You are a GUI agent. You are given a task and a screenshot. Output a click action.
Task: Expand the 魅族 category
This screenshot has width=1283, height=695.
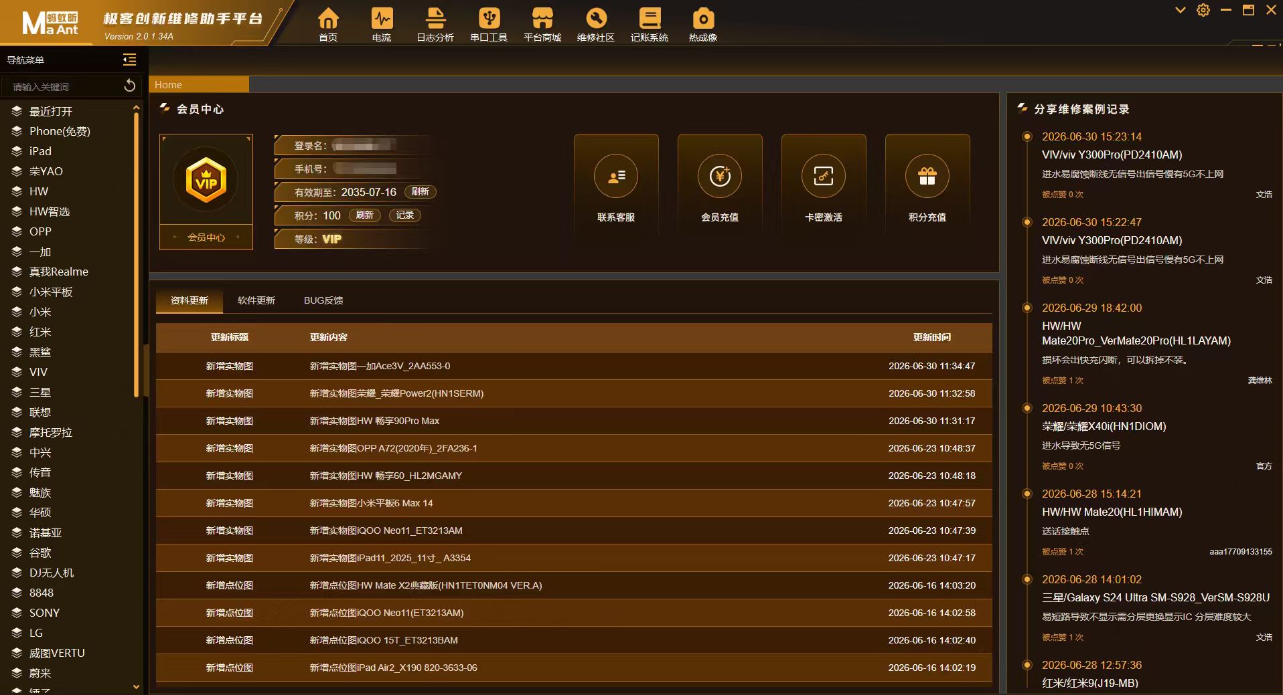40,492
